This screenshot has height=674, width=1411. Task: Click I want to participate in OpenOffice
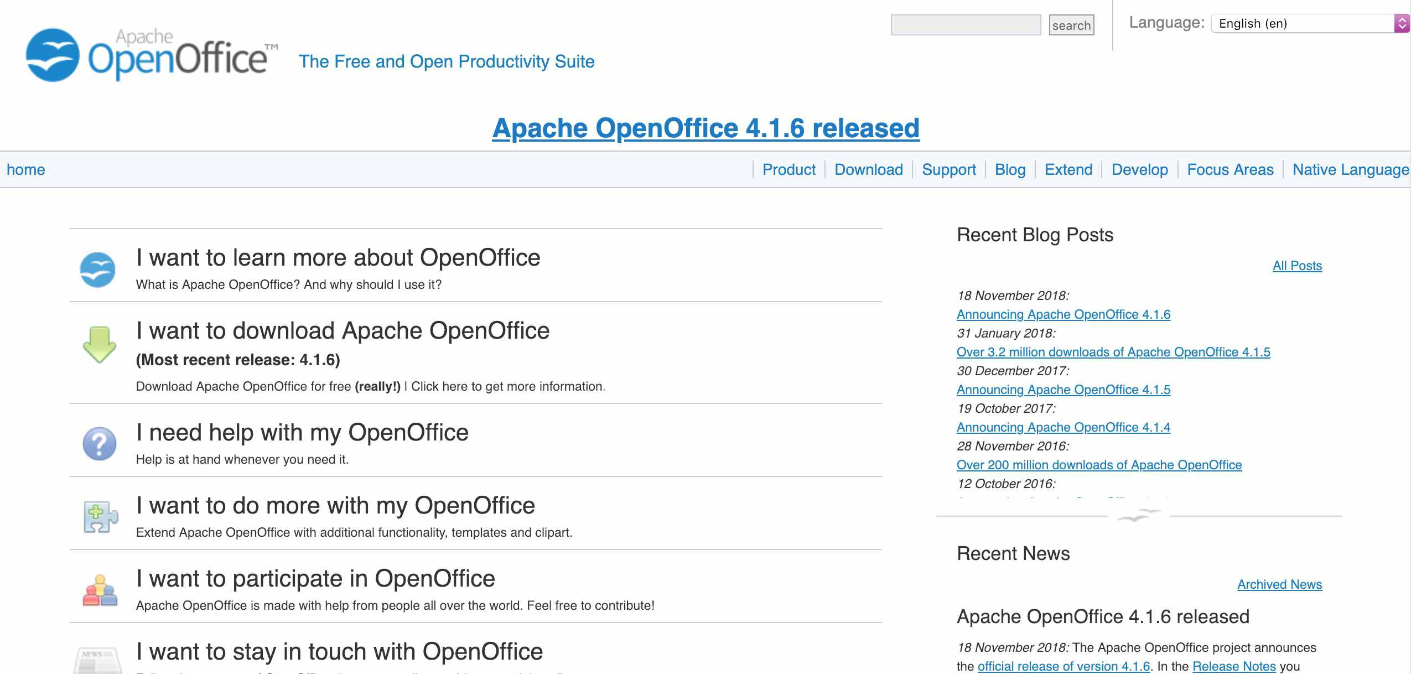pyautogui.click(x=315, y=579)
